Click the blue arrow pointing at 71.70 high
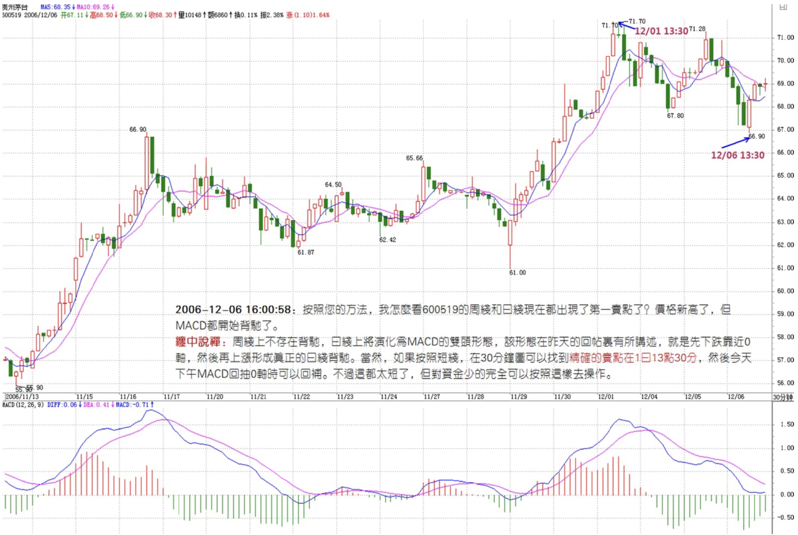The height and width of the screenshot is (535, 798). click(626, 26)
